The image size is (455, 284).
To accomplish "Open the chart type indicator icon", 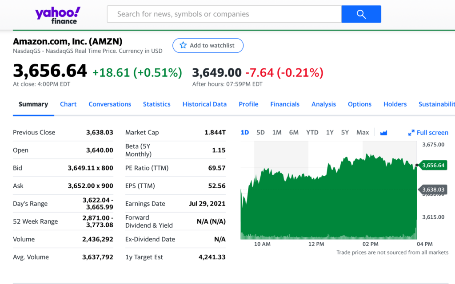I will [384, 133].
